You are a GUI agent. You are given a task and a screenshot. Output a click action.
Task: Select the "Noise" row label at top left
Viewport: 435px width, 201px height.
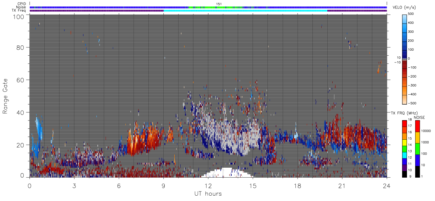pos(21,7)
